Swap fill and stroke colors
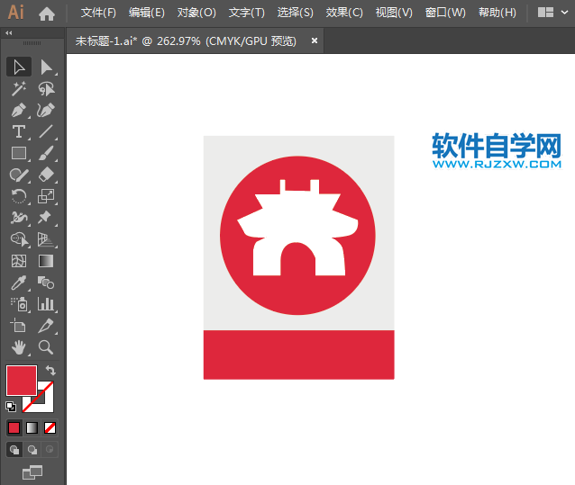This screenshot has height=485, width=575. click(50, 371)
